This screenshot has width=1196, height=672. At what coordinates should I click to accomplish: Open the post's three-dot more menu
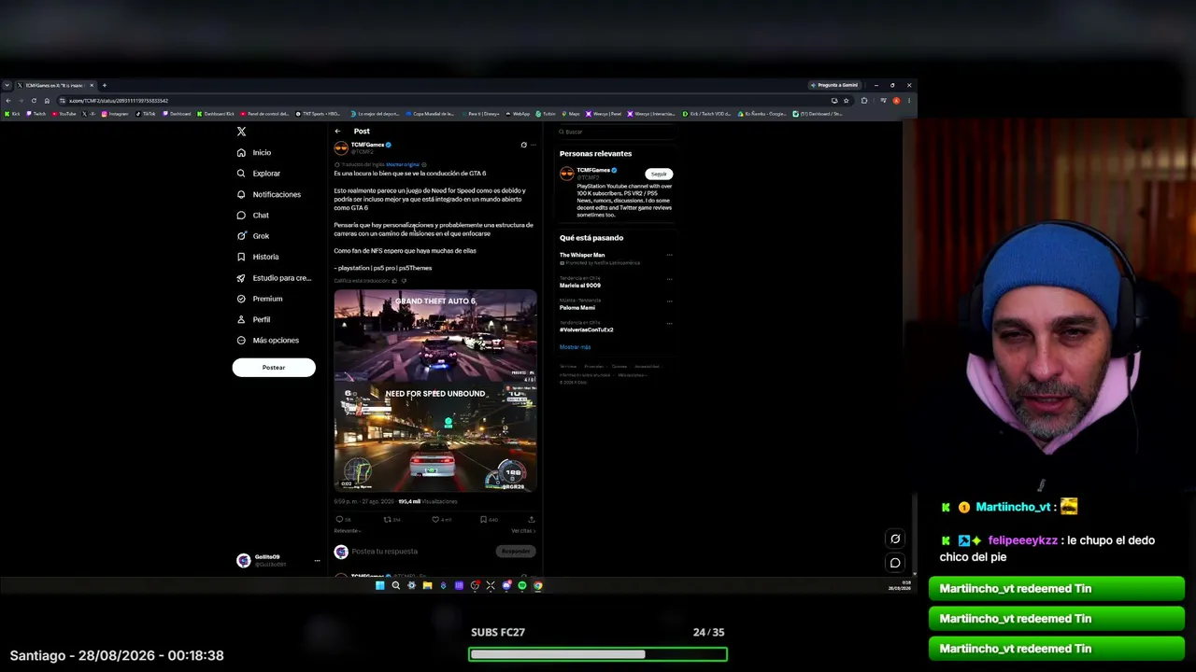[x=534, y=145]
